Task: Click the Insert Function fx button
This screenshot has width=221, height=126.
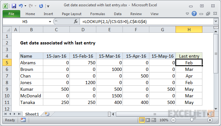Action: click(76, 21)
